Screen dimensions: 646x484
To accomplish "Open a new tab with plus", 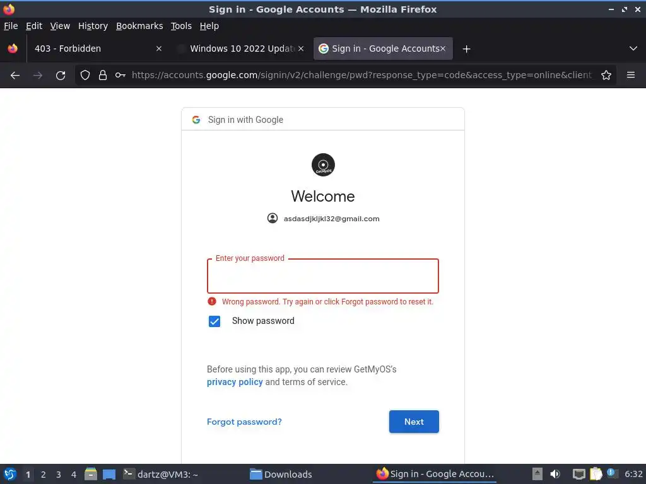I will click(466, 49).
